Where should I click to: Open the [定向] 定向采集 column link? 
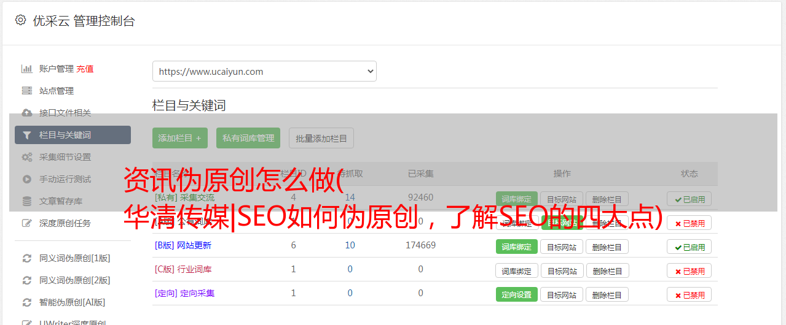(x=185, y=293)
